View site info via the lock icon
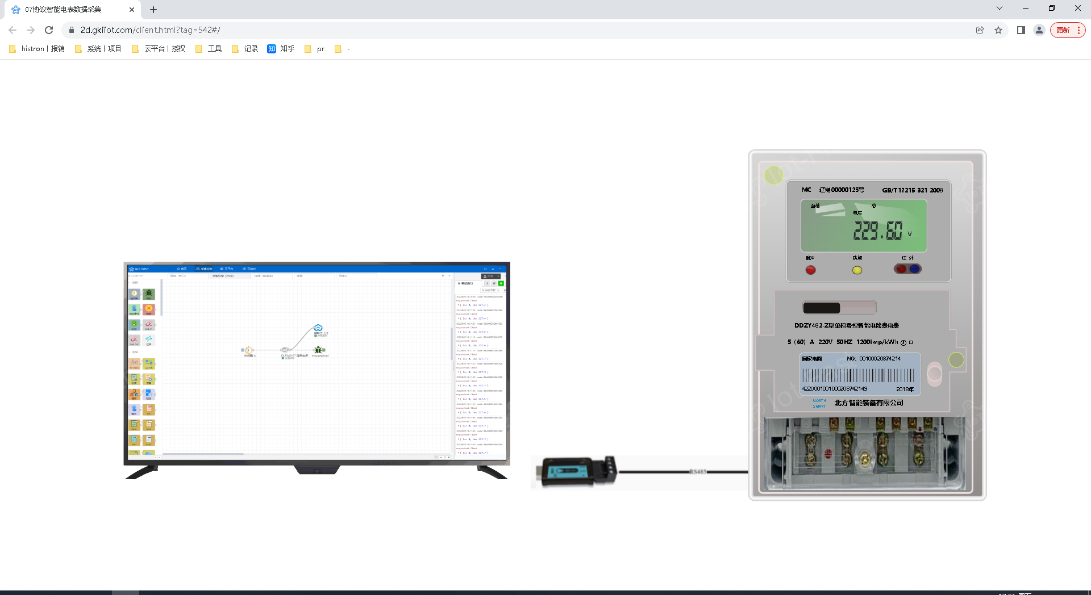 (72, 30)
